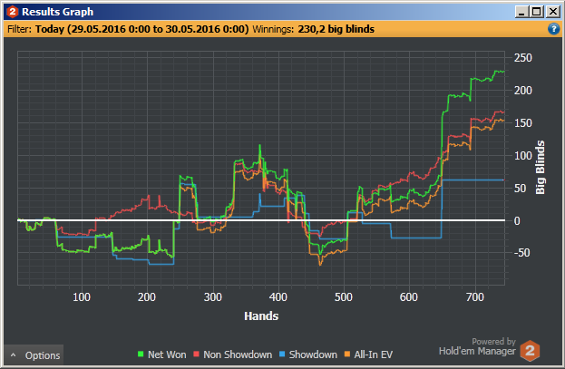Click the Hold'em Manager 2 title bar logo
Screen dimensions: 565x369
tap(13, 12)
